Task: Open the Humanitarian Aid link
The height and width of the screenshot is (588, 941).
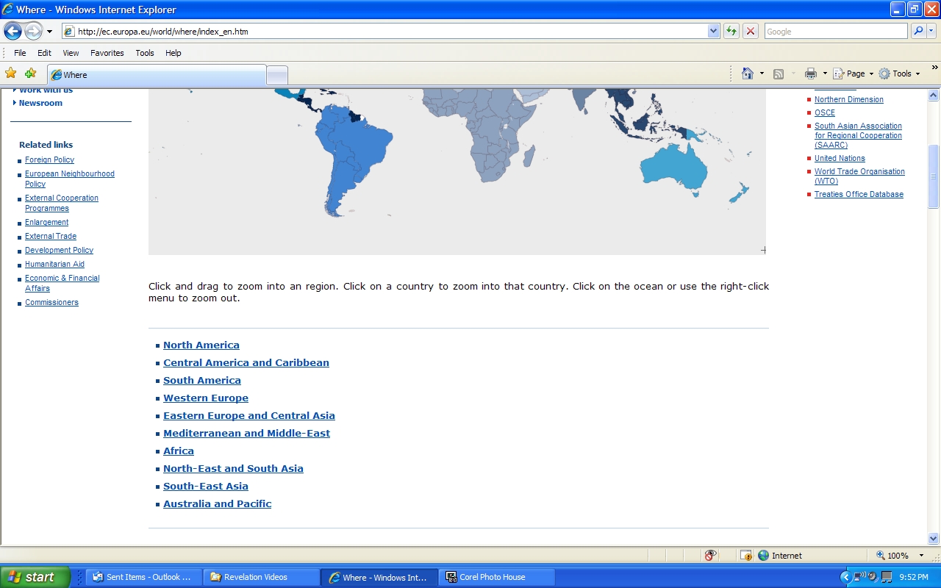Action: pos(54,264)
